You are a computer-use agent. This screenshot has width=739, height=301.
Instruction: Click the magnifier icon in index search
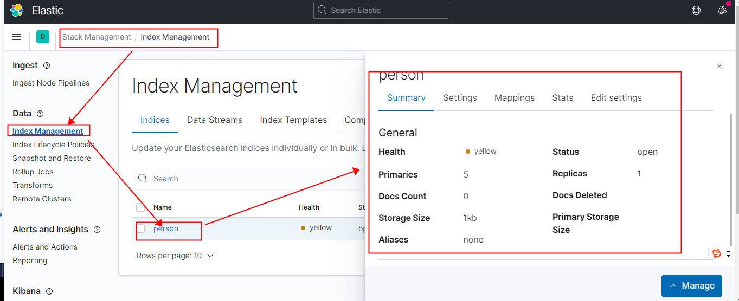[x=143, y=179]
